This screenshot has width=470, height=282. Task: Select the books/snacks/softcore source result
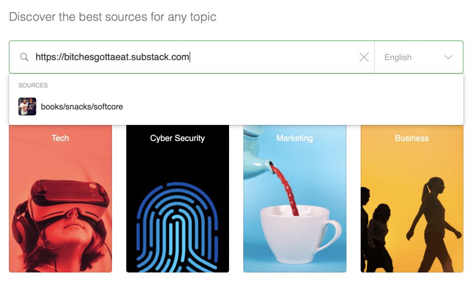click(x=236, y=107)
